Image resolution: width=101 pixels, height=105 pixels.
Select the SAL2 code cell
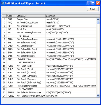pos(12,46)
